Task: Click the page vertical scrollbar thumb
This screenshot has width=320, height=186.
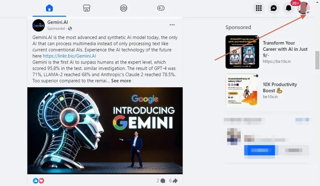Action: coord(317,60)
